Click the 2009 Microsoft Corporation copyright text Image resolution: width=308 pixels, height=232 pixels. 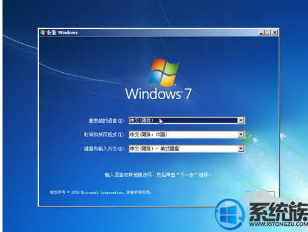tap(101, 192)
